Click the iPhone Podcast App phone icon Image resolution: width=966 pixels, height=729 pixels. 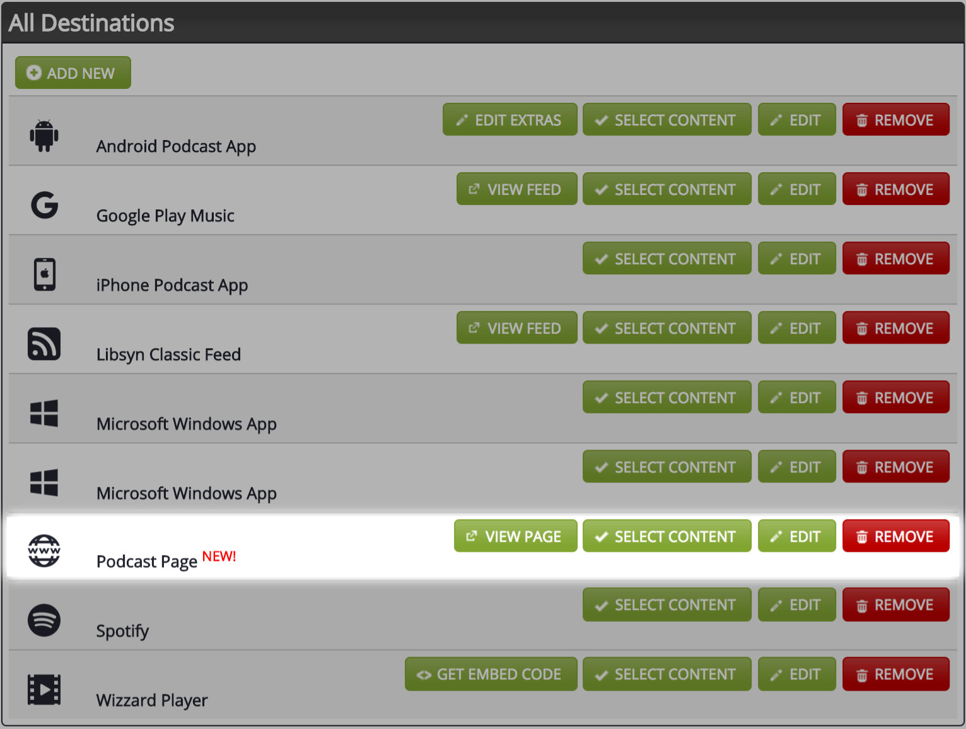tap(44, 274)
